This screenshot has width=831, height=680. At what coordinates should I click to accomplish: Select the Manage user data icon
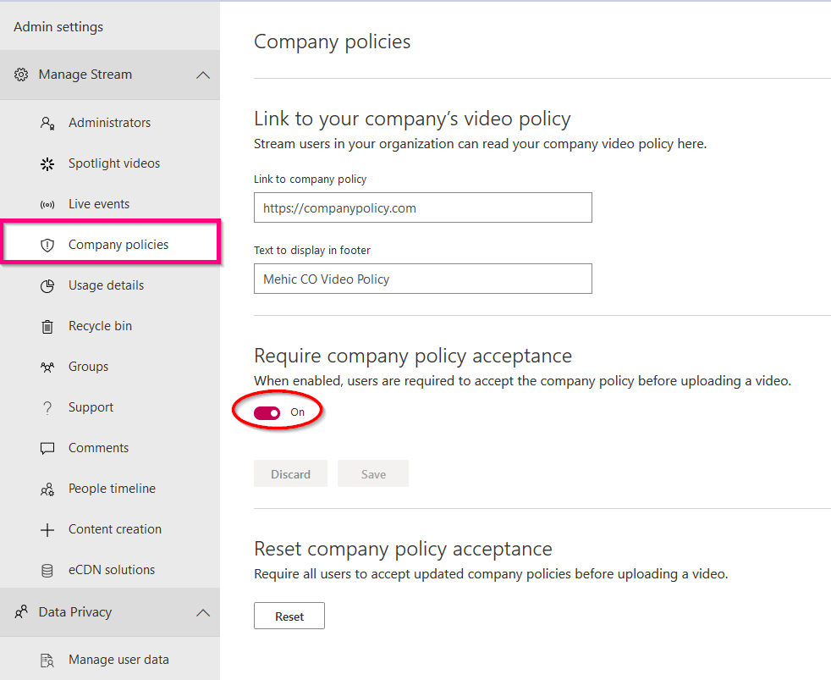(x=47, y=659)
